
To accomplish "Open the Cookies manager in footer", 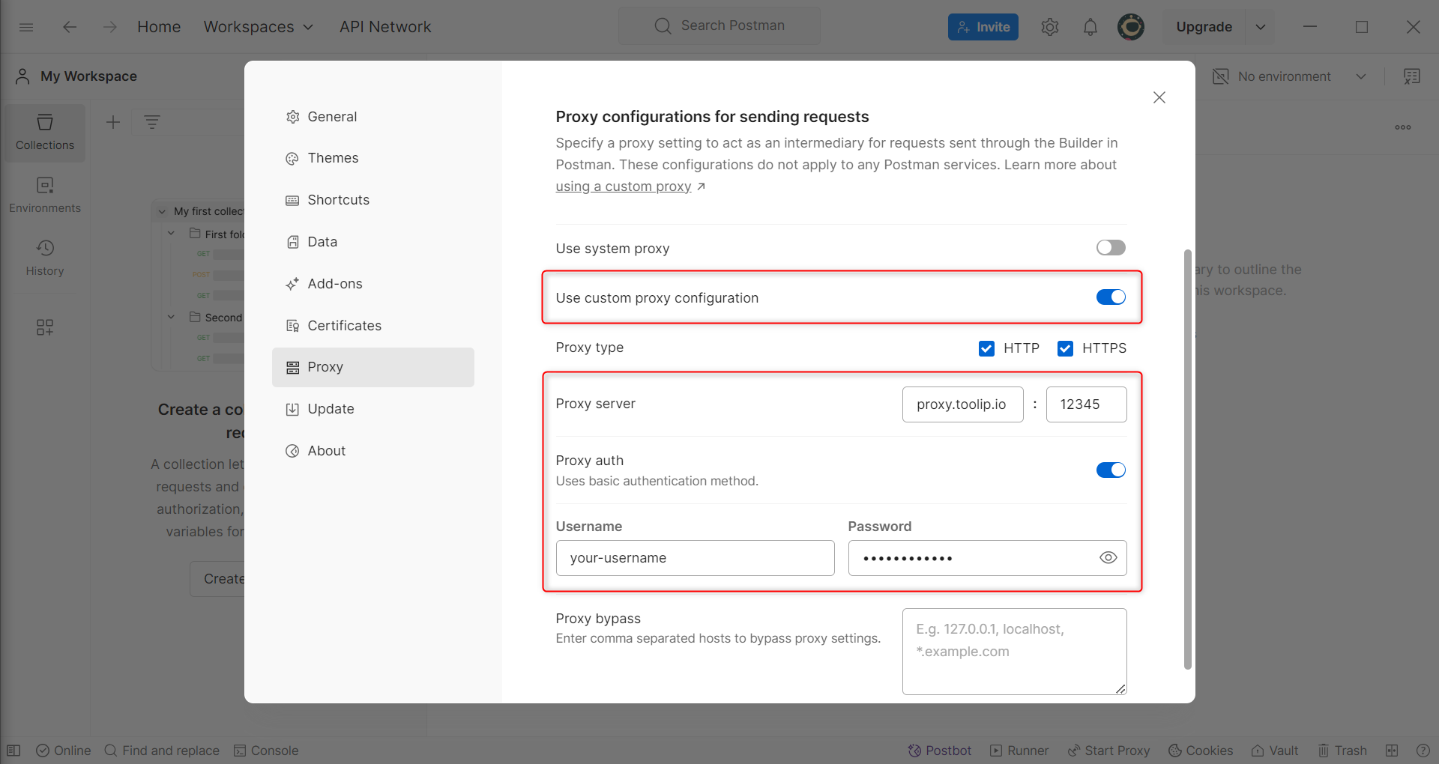I will (1200, 751).
